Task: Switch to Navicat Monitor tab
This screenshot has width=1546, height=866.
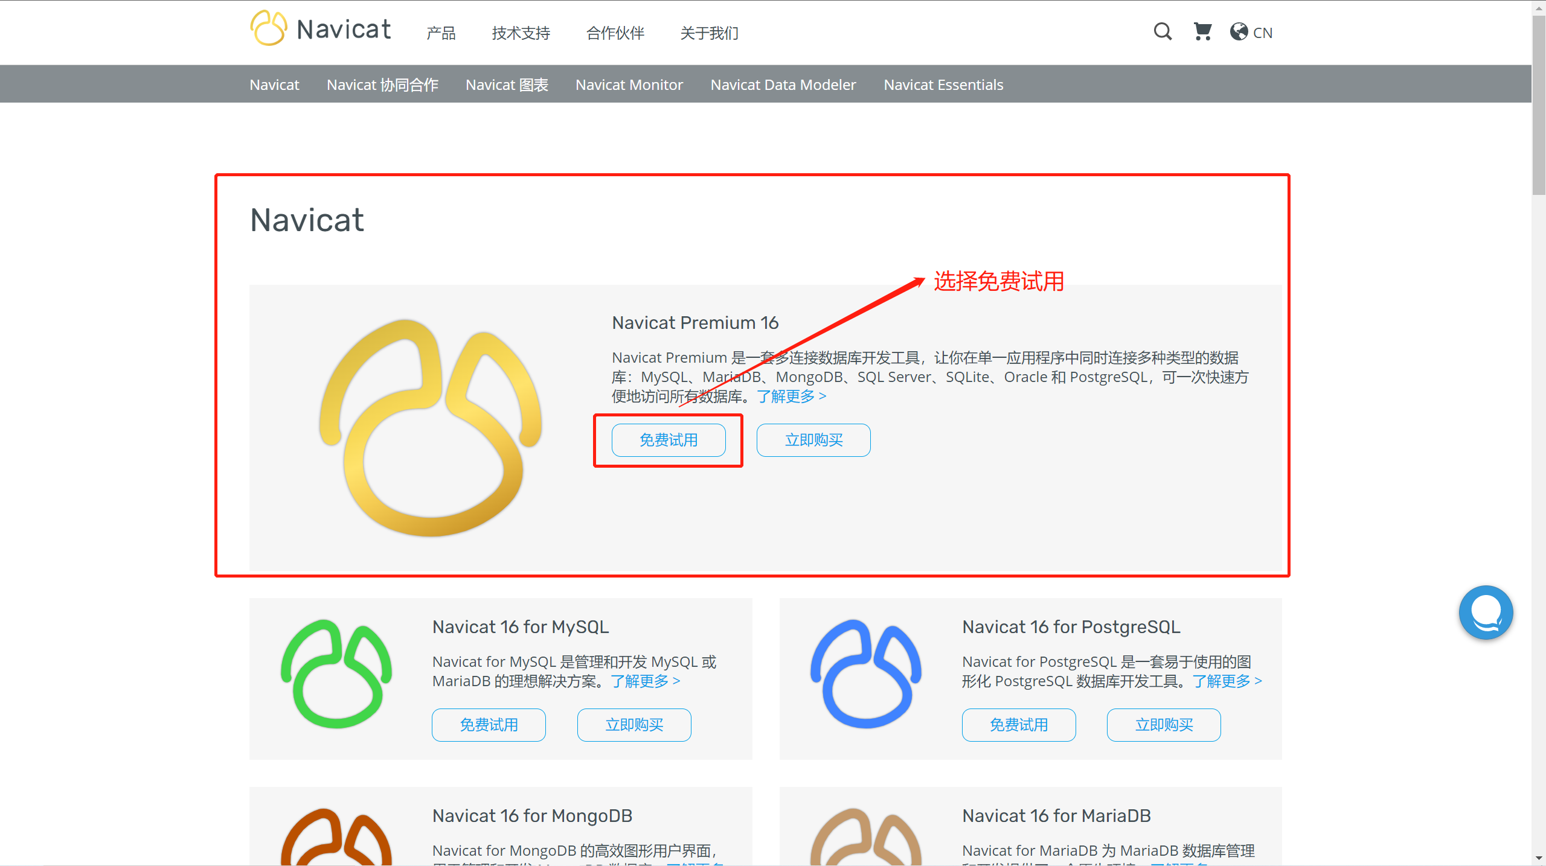Action: click(x=629, y=84)
